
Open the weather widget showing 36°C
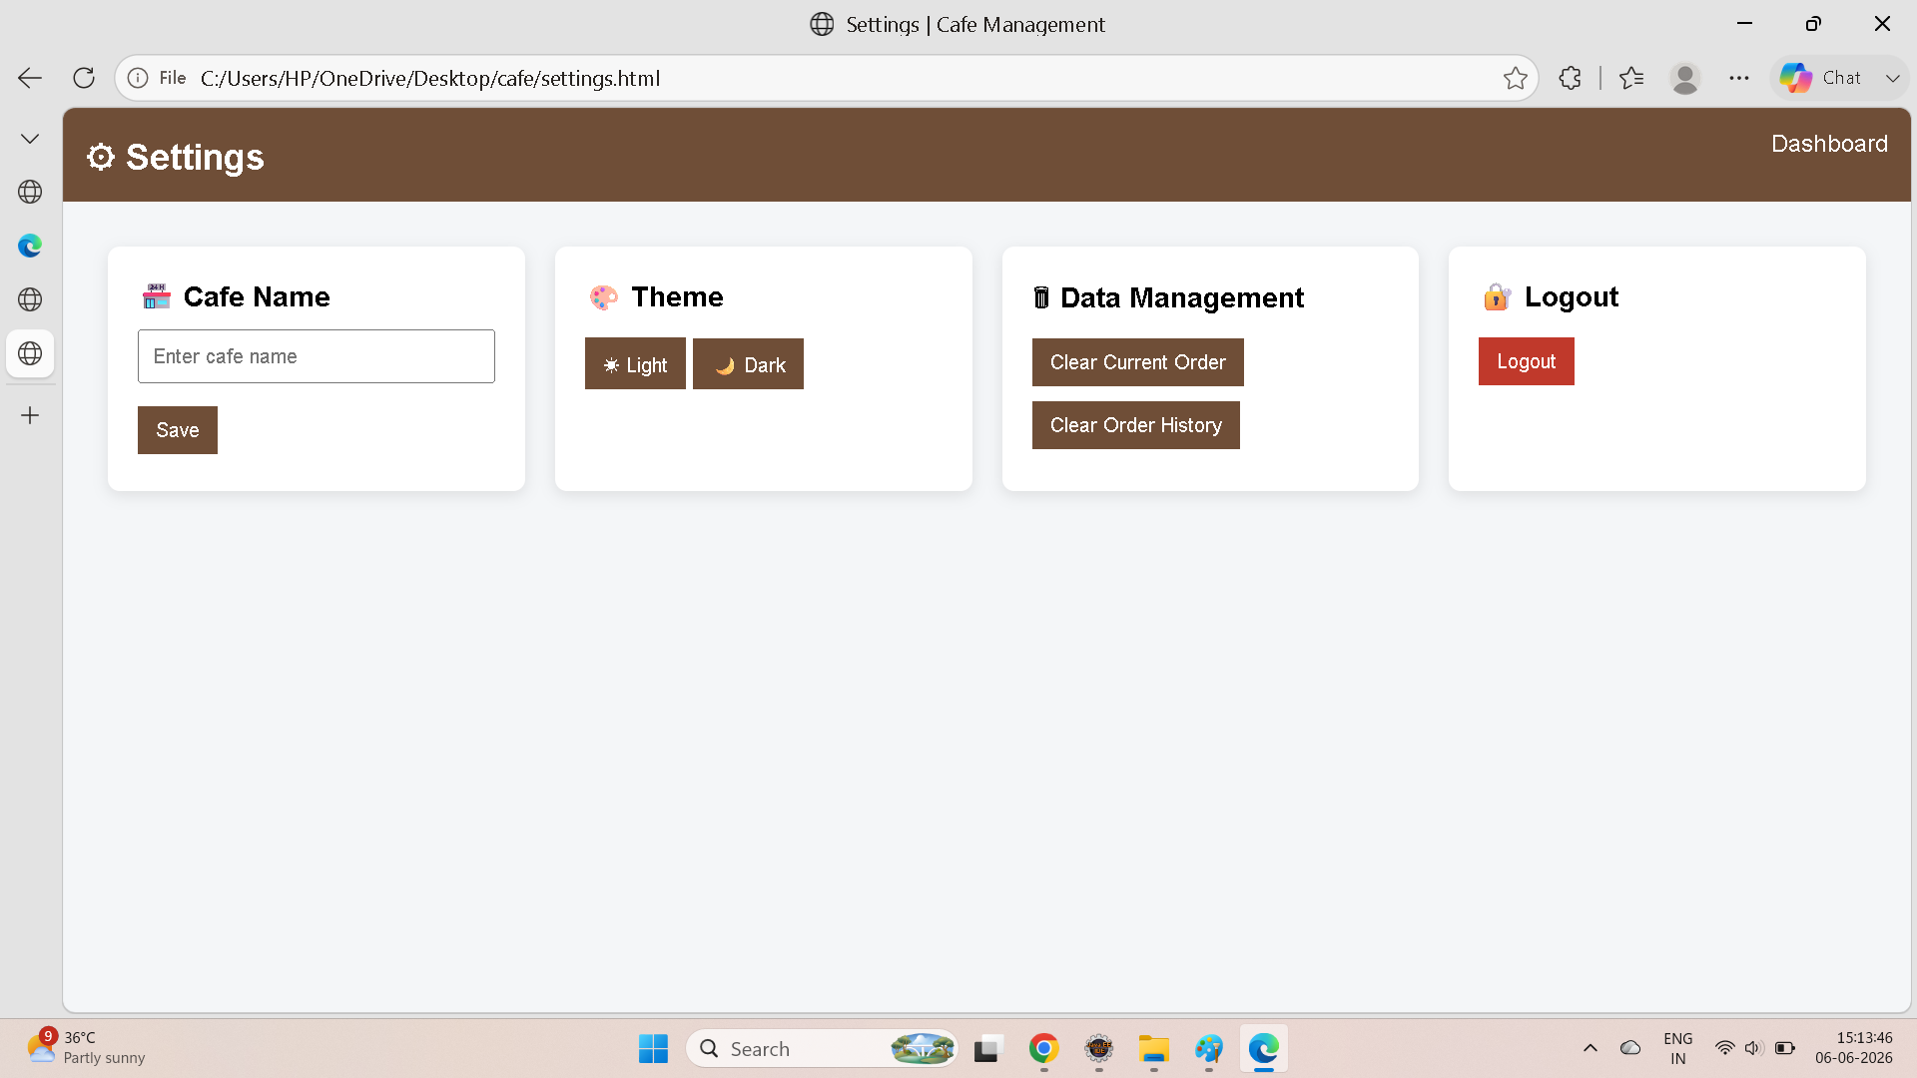(x=86, y=1048)
